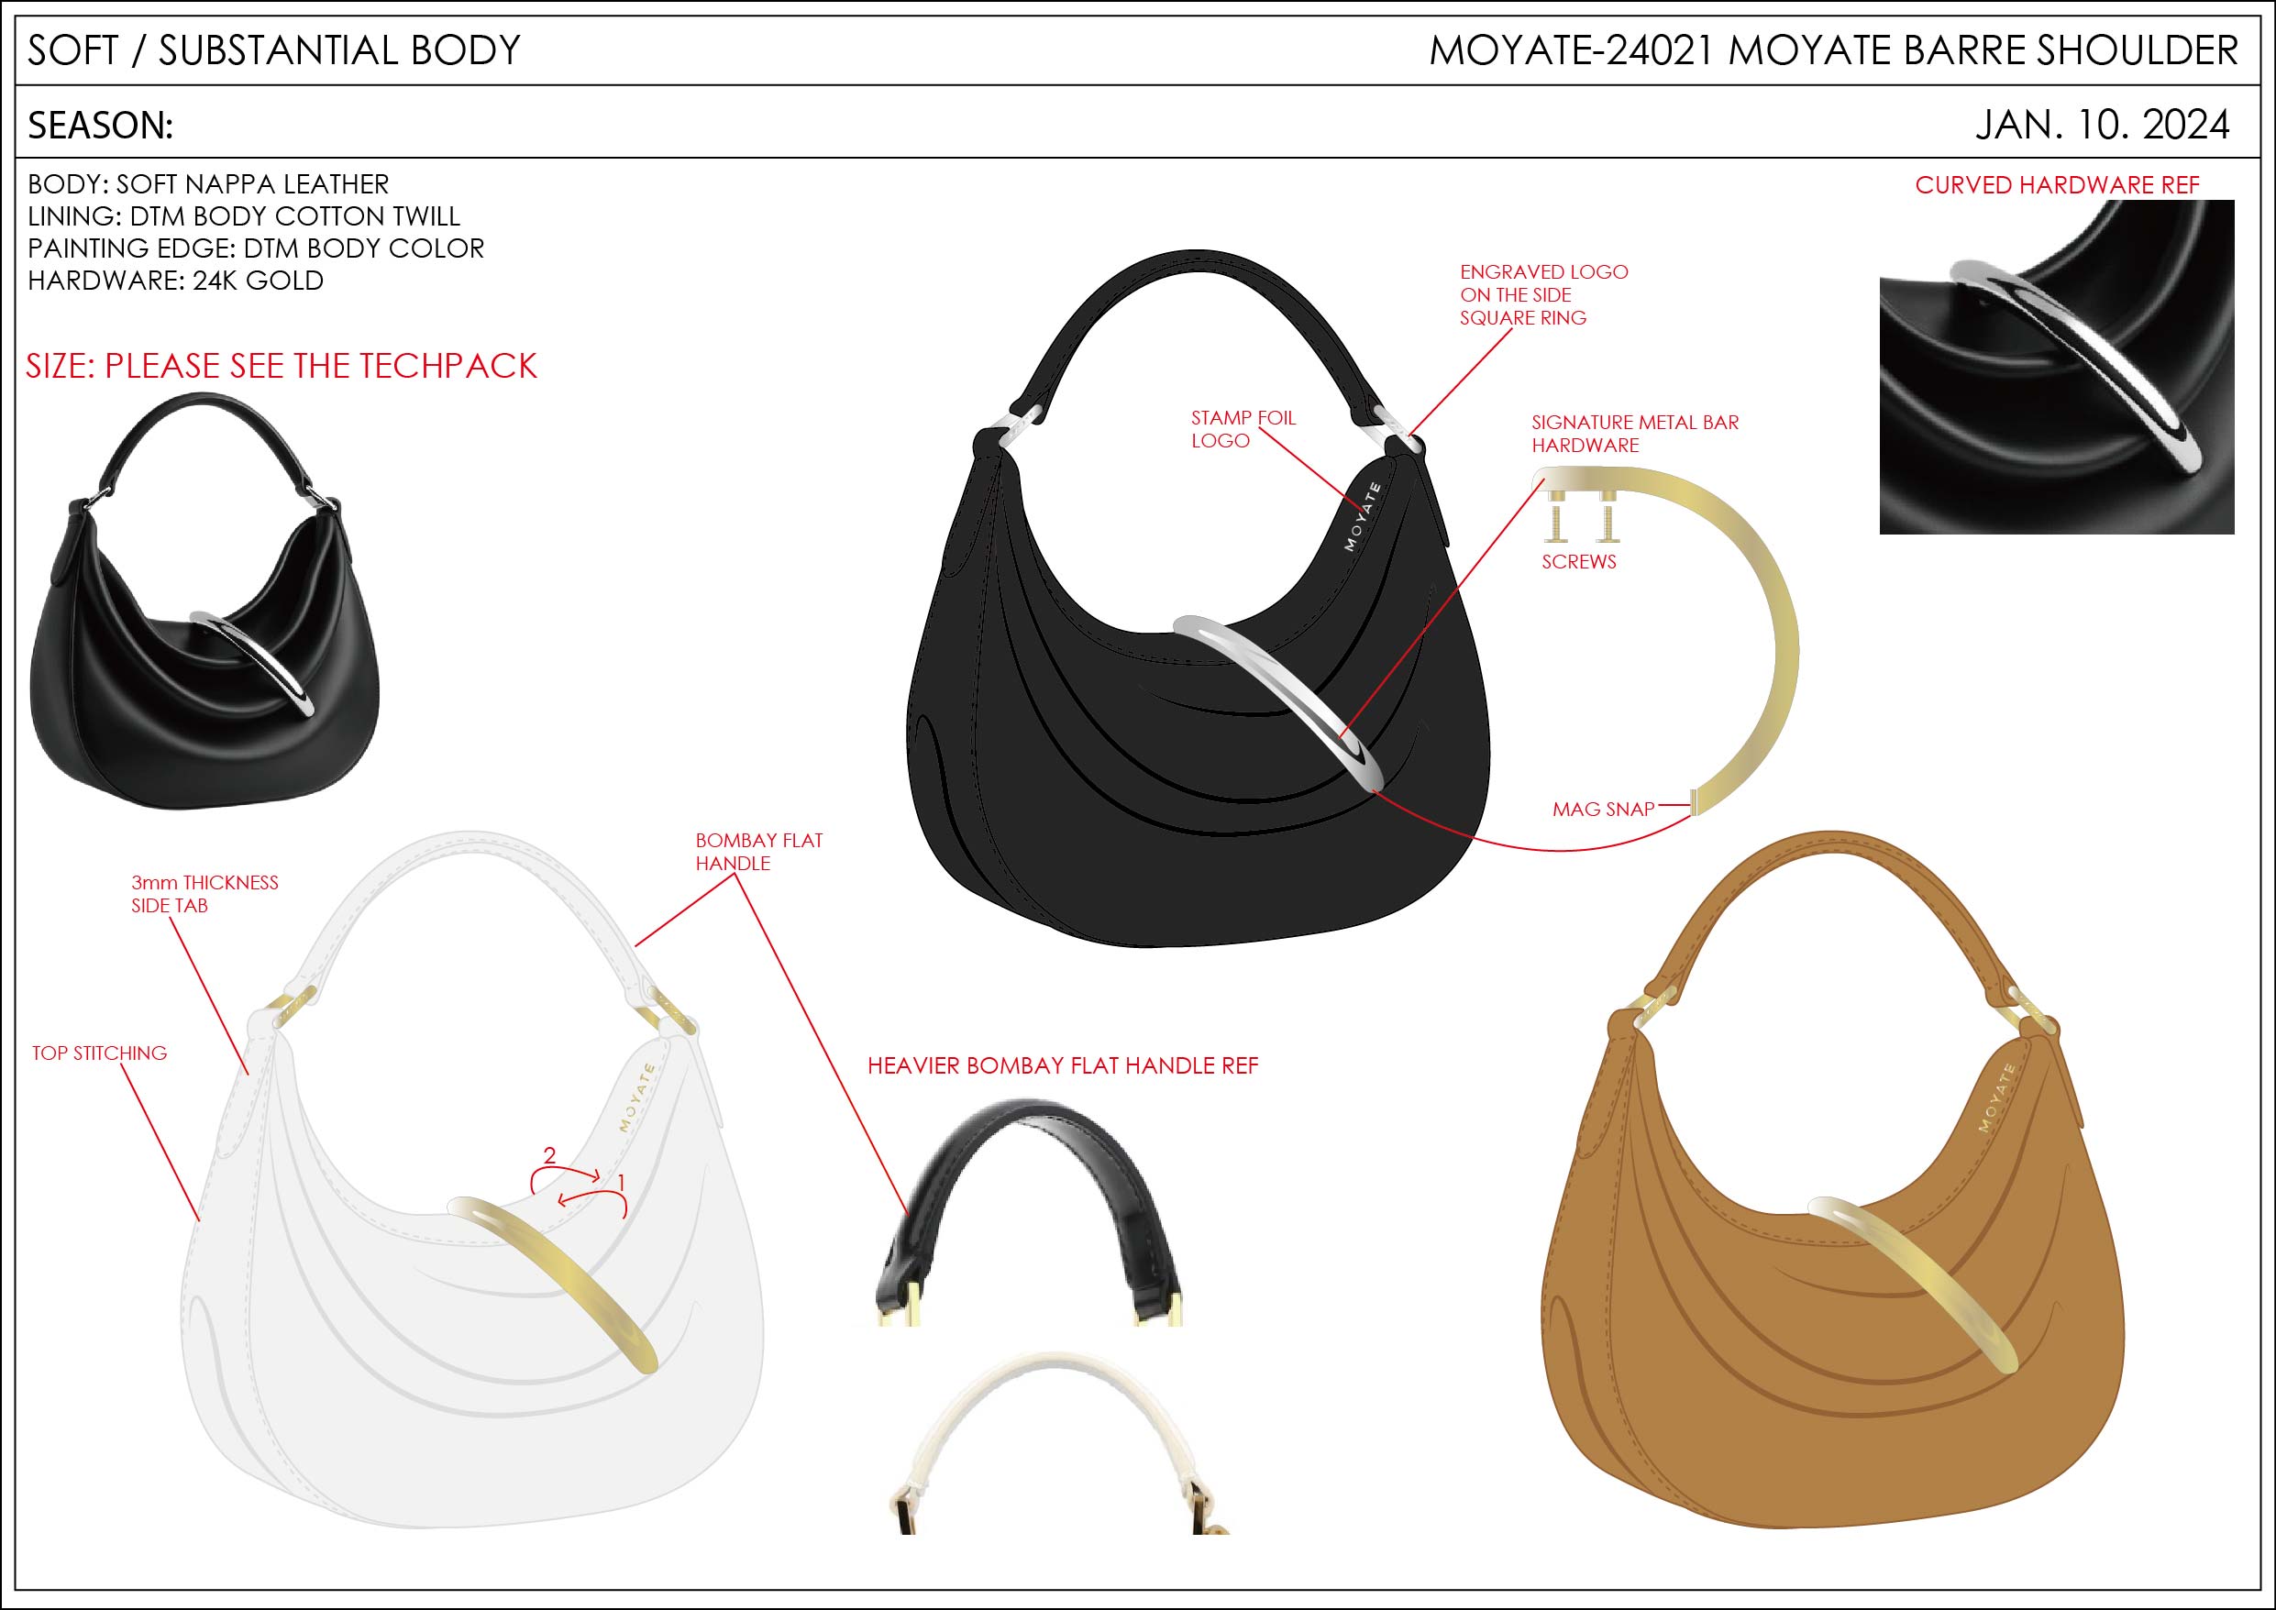Screen dimensions: 2276x1610
Task: Click the gold metal bar on white bag
Action: pyautogui.click(x=552, y=1284)
